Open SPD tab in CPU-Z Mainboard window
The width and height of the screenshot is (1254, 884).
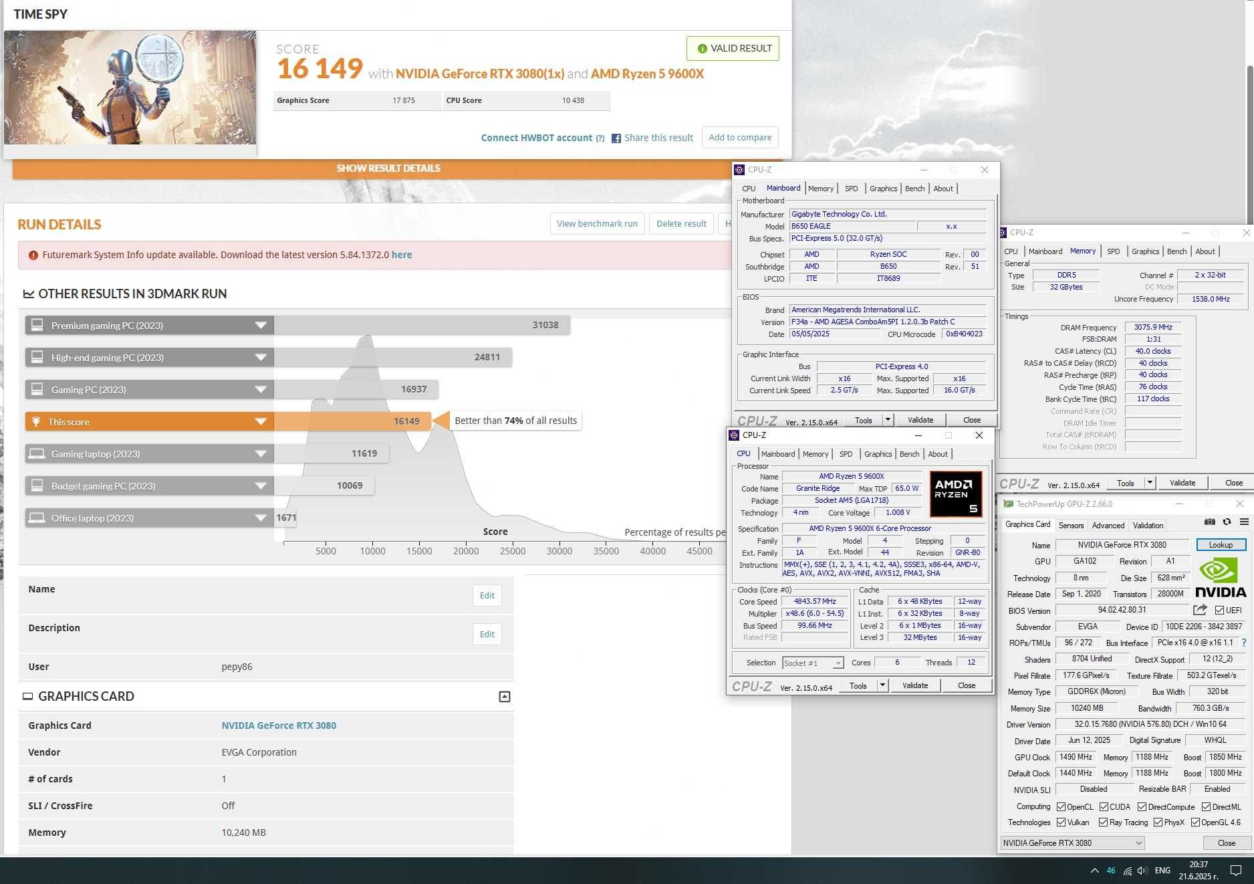[851, 189]
